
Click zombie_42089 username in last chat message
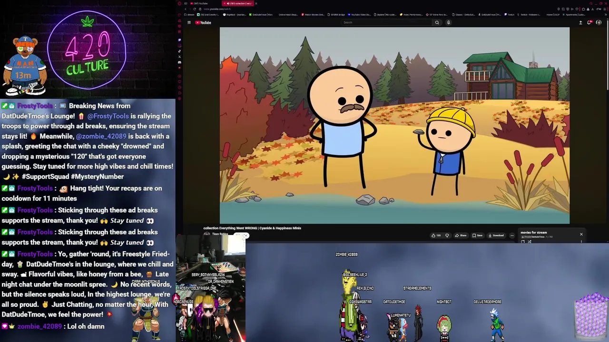[x=39, y=326]
